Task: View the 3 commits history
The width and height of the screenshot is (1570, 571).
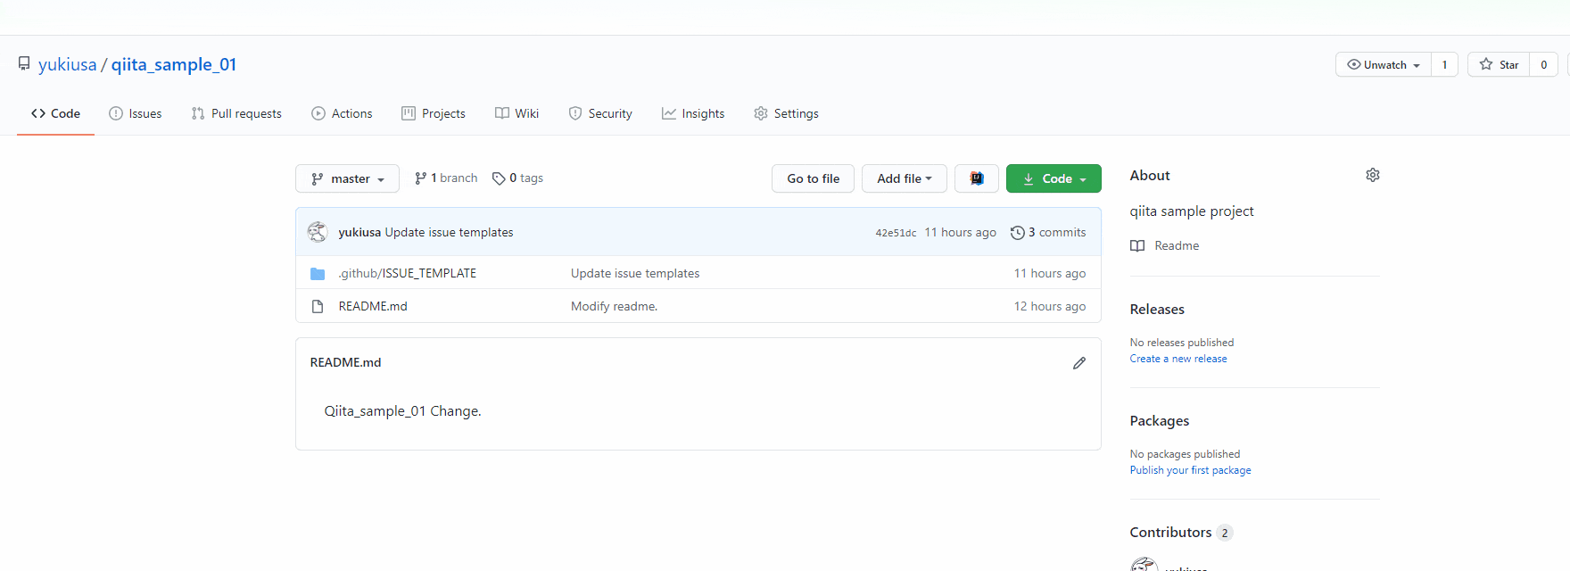Action: click(1048, 232)
